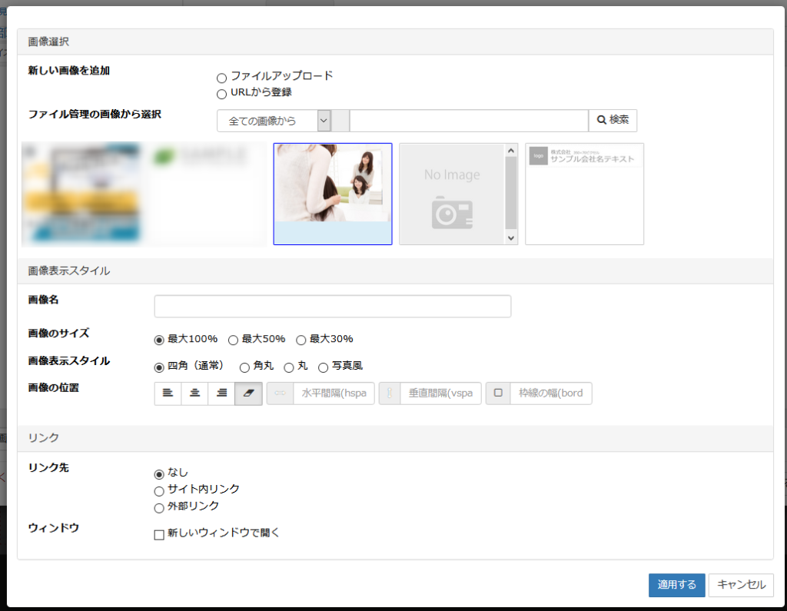Image resolution: width=787 pixels, height=611 pixels.
Task: Click the align left icon
Action: 168,393
